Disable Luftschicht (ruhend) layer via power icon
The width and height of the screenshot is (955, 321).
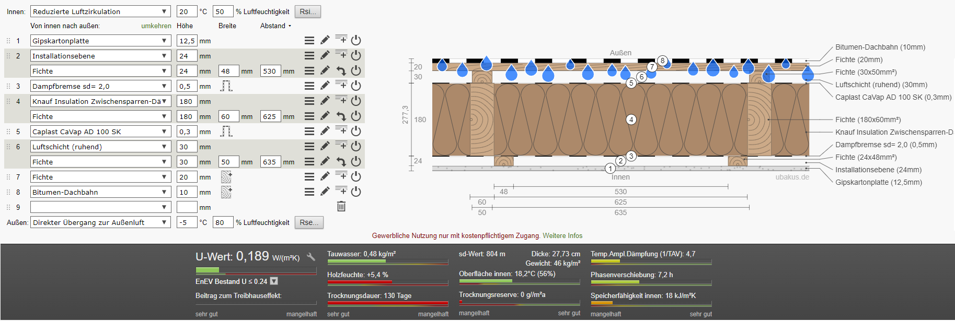click(356, 146)
